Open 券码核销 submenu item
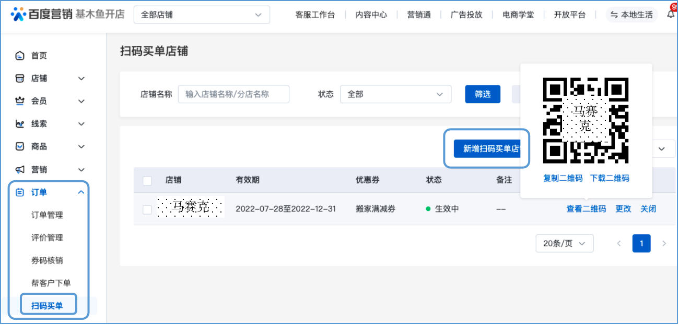Image resolution: width=679 pixels, height=325 pixels. [47, 260]
